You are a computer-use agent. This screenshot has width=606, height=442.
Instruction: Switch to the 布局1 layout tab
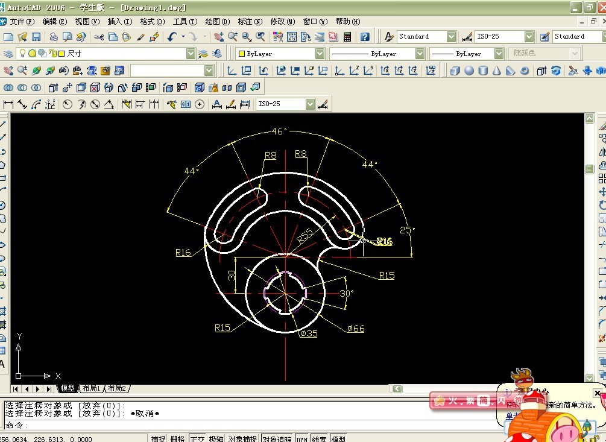click(x=91, y=388)
